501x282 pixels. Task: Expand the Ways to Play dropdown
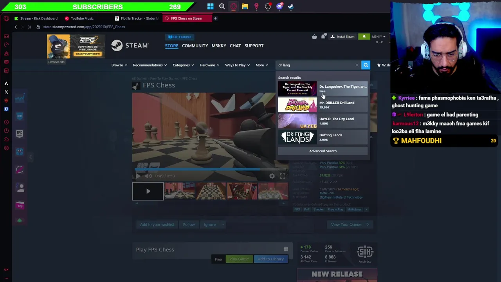click(238, 65)
